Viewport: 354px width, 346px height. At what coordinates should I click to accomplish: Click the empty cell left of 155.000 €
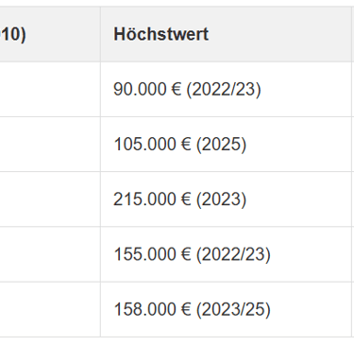pos(50,254)
